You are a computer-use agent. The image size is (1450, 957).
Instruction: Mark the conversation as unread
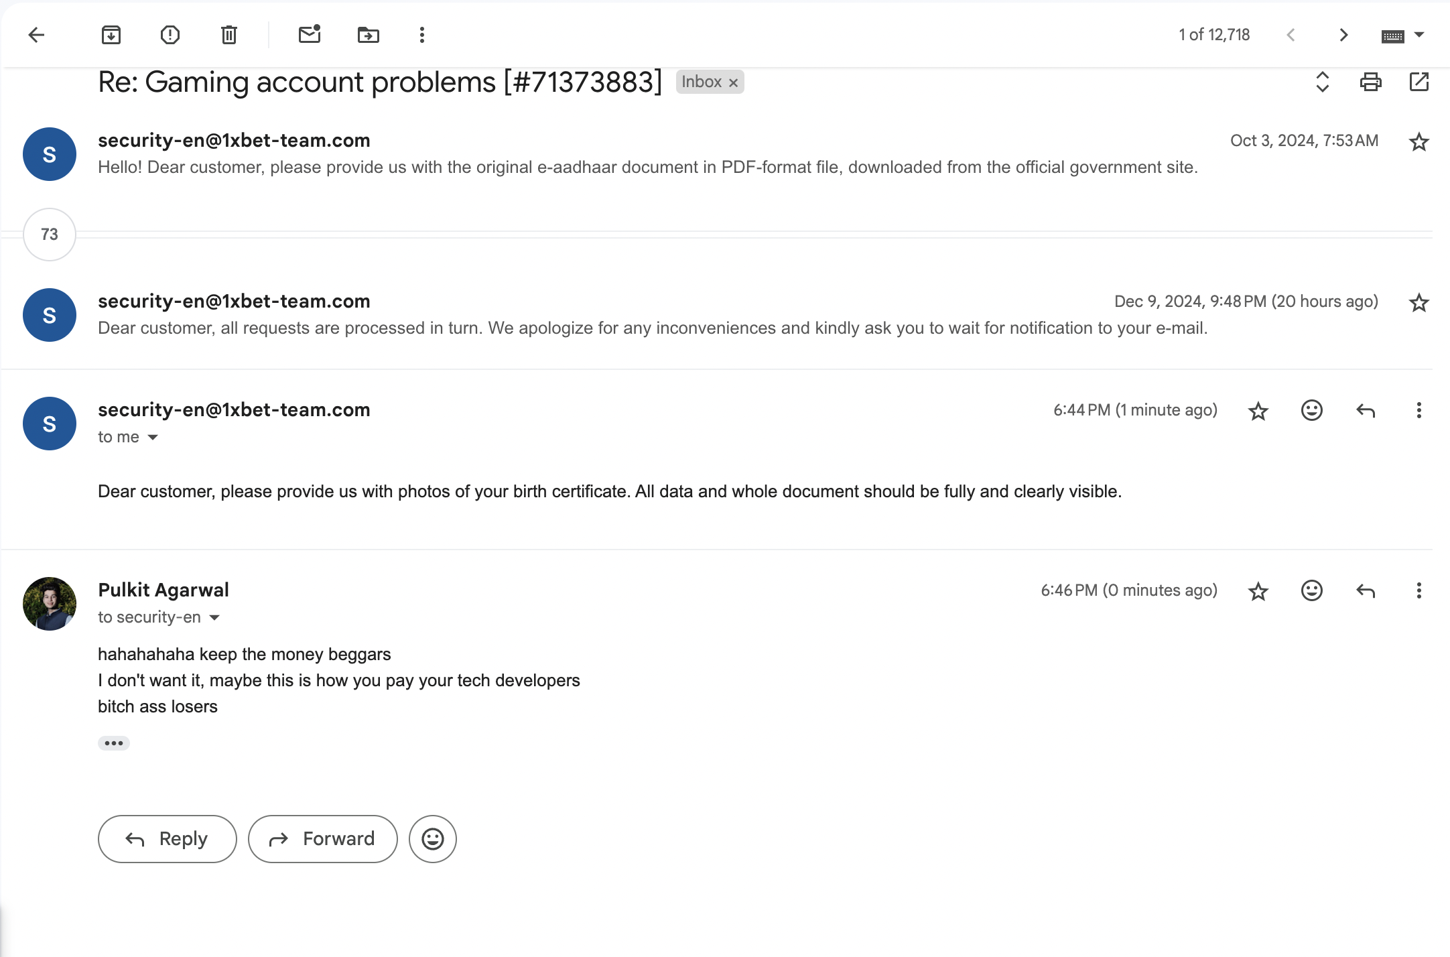(x=310, y=35)
